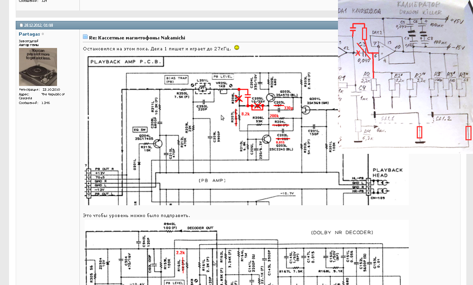
Task: Click the post title Re: Кассетные магнитофоны Nakamichi
Action: tap(137, 38)
